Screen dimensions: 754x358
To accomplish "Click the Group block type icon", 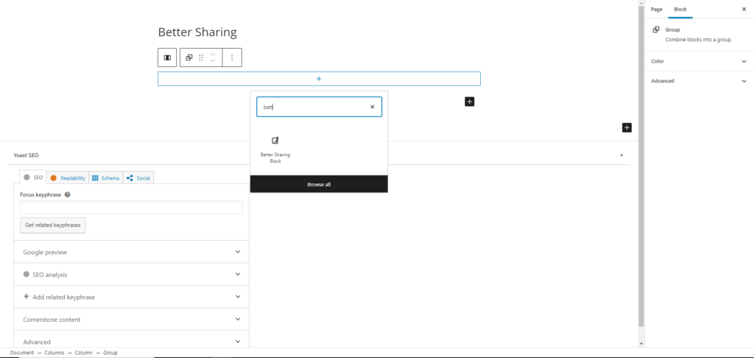I will pyautogui.click(x=189, y=57).
